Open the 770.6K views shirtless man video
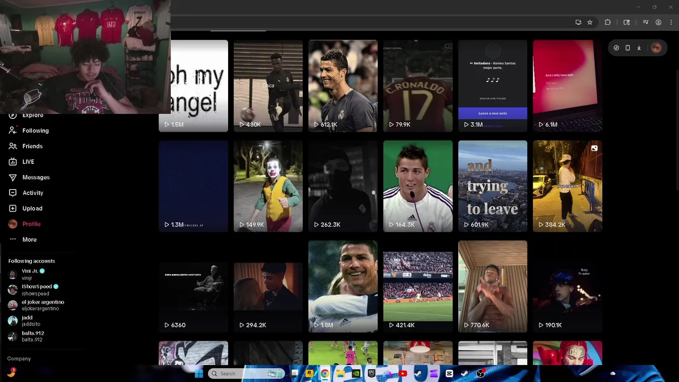This screenshot has width=679, height=382. coord(493,286)
